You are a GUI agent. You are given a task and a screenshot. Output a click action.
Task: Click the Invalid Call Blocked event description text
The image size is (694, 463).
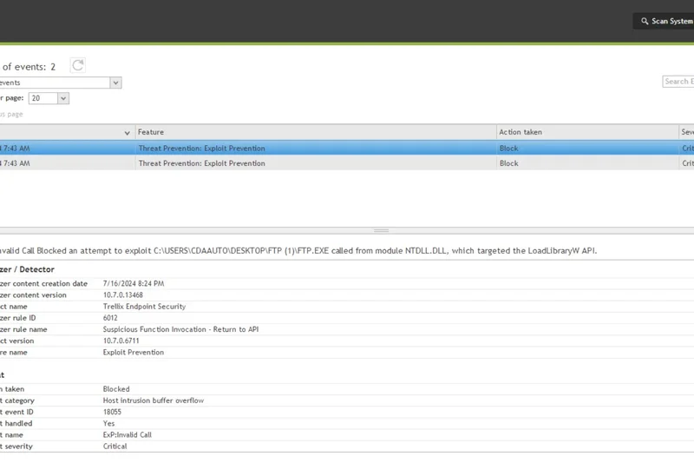coord(298,250)
